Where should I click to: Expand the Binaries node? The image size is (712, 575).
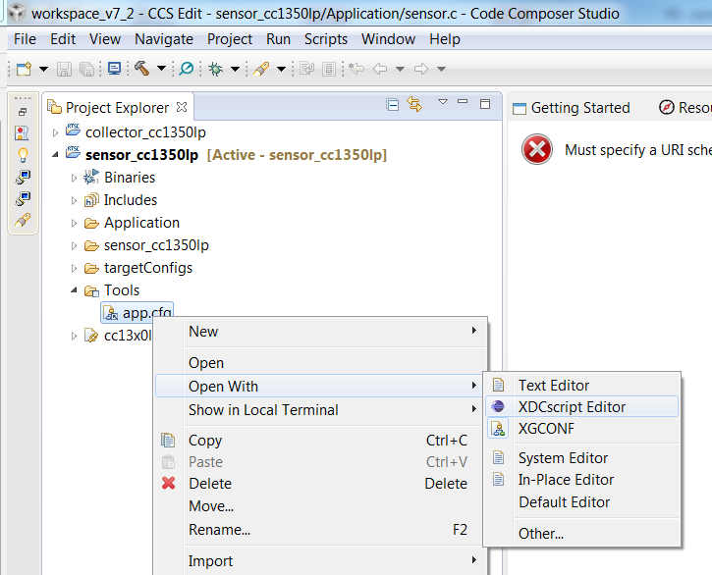coord(74,178)
